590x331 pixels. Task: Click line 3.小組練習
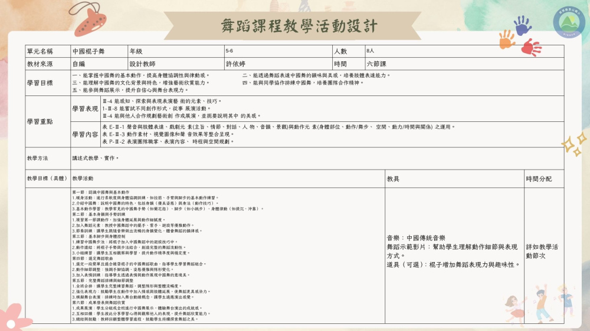(x=132, y=253)
